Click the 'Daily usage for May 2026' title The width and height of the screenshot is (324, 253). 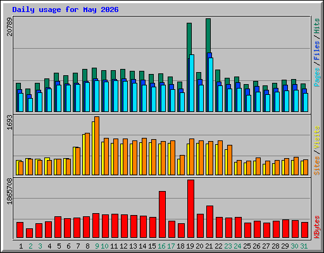65,9
